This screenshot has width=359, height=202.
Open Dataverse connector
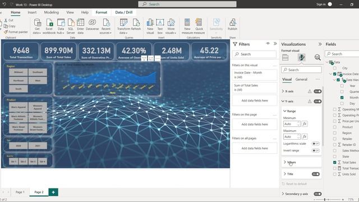[x=92, y=25]
